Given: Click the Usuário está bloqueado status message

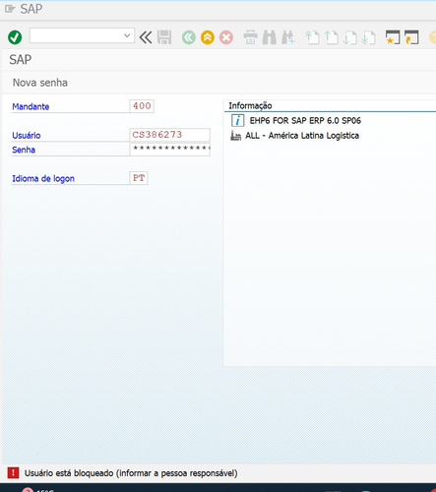Looking at the screenshot, I should 131,473.
